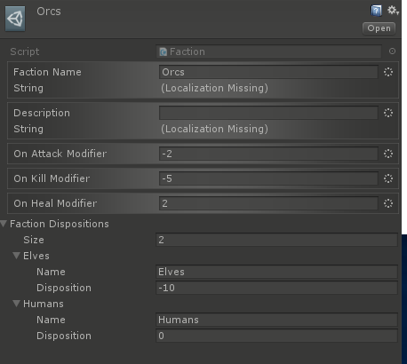This screenshot has height=364, width=407.
Task: Click the Faction Dispositions Size field
Action: coord(276,240)
